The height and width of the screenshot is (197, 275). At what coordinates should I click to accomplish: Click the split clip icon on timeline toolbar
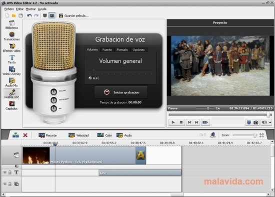coord(15,135)
